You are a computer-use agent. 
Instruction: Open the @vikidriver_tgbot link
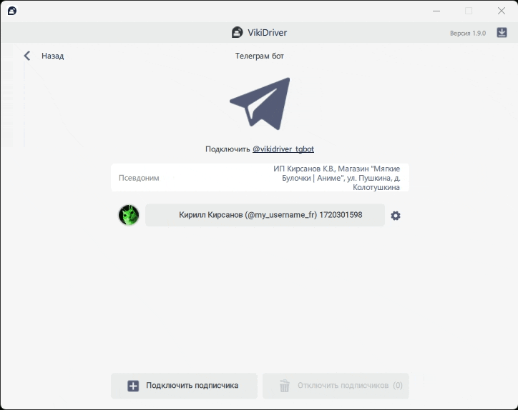pos(283,149)
